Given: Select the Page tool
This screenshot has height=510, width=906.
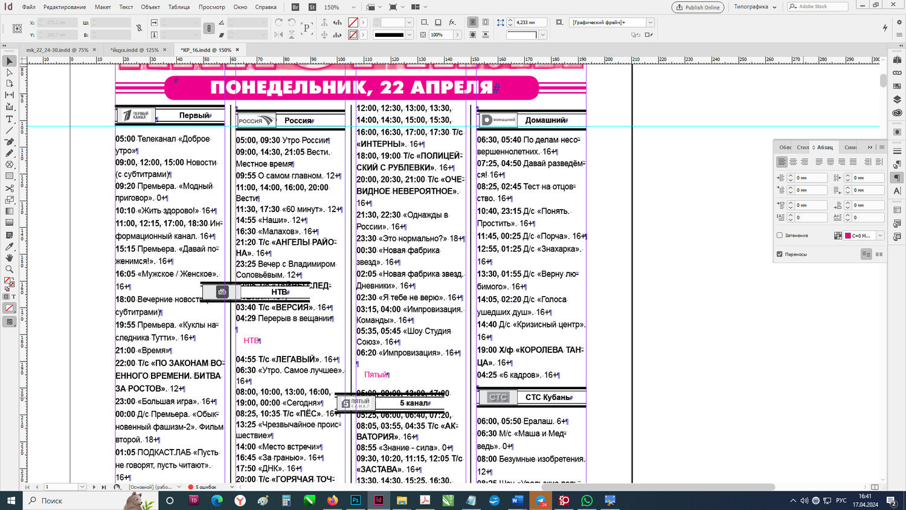Looking at the screenshot, I should coord(9,84).
